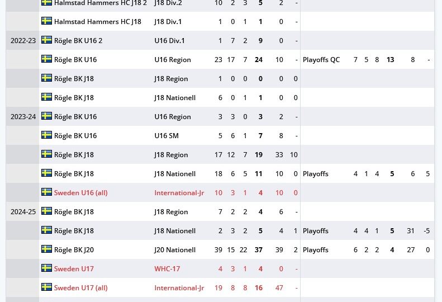This screenshot has height=302, width=442.
Task: Click the flag beside Sweden U16 (all)
Action: 46,192
